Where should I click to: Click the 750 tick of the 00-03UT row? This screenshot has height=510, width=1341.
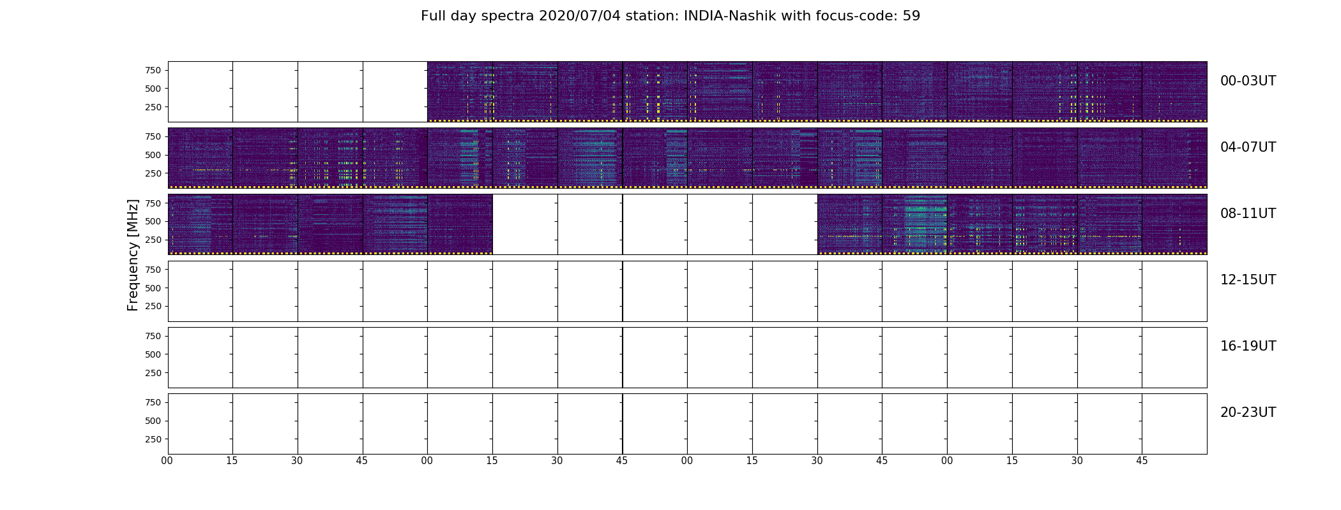153,70
